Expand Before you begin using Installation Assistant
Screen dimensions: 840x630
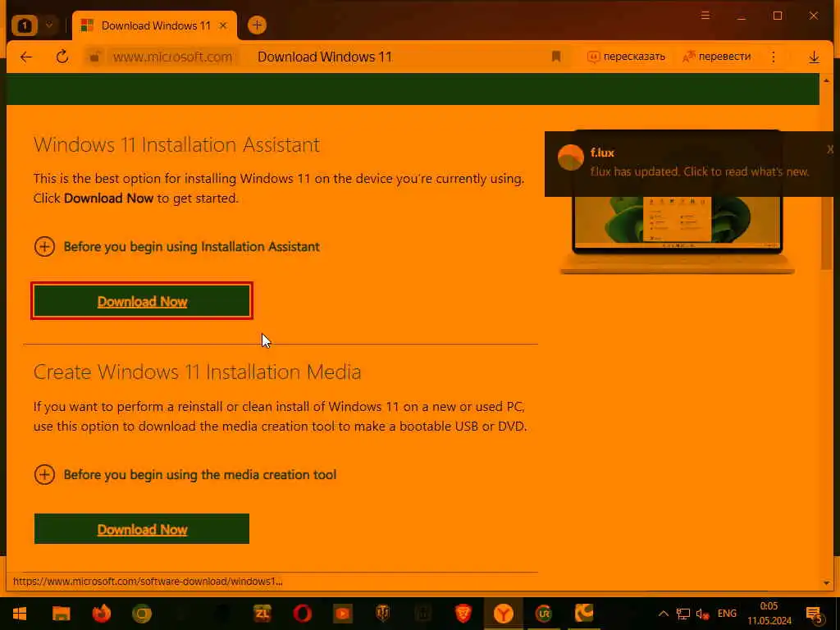click(177, 247)
